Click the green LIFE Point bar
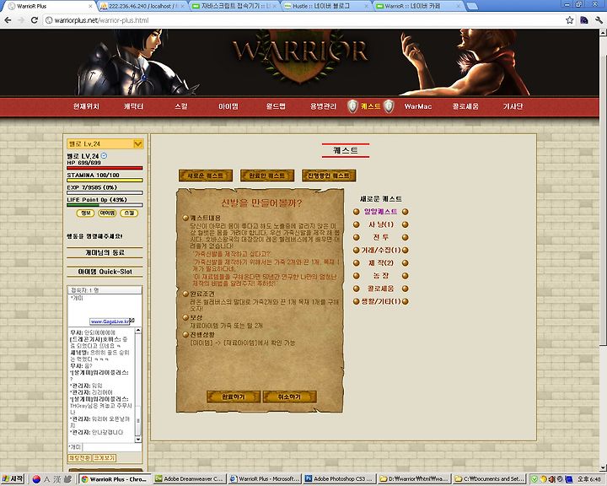Image resolution: width=607 pixels, height=486 pixels. [105, 205]
